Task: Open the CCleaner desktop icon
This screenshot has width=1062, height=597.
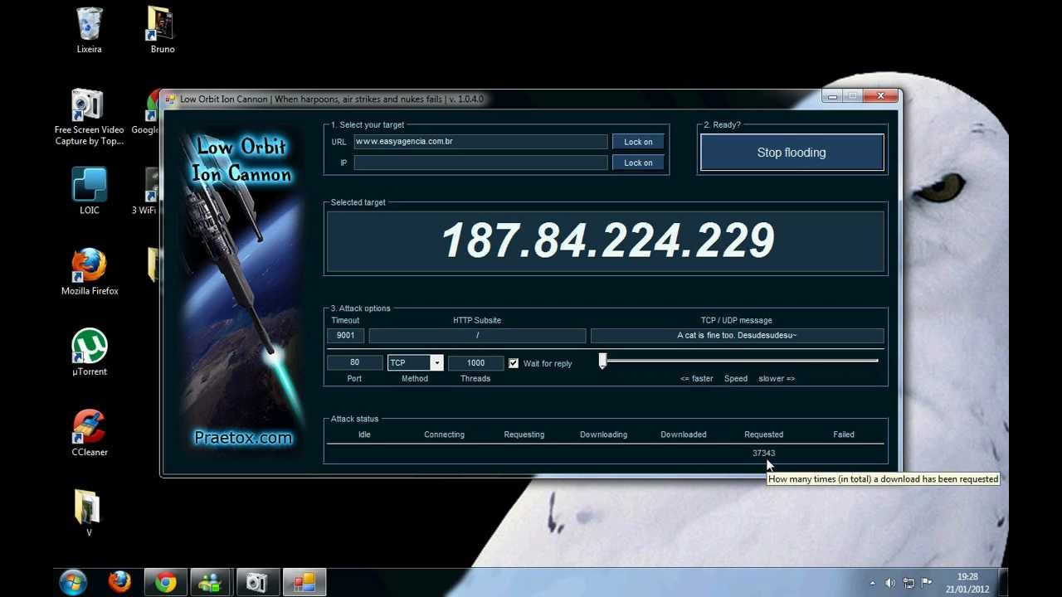Action: [89, 428]
